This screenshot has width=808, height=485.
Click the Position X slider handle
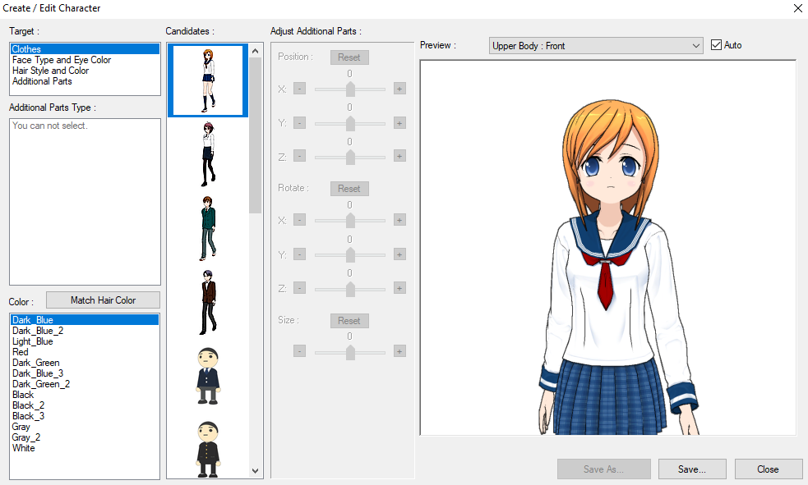pyautogui.click(x=350, y=89)
